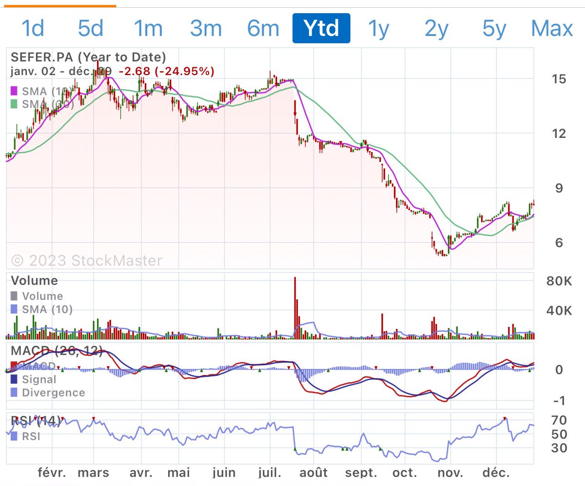Choose the 6m range tab
Screen dimensions: 585x486
pos(263,29)
